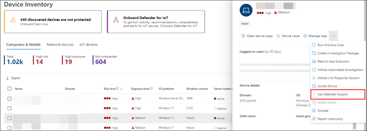This screenshot has width=367, height=131.
Task: Click the Collect Investigation Package icon
Action: pos(314,53)
